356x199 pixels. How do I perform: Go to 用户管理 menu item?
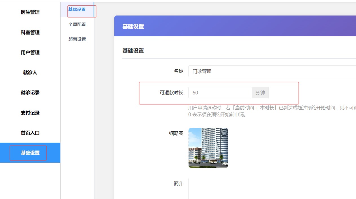[30, 52]
